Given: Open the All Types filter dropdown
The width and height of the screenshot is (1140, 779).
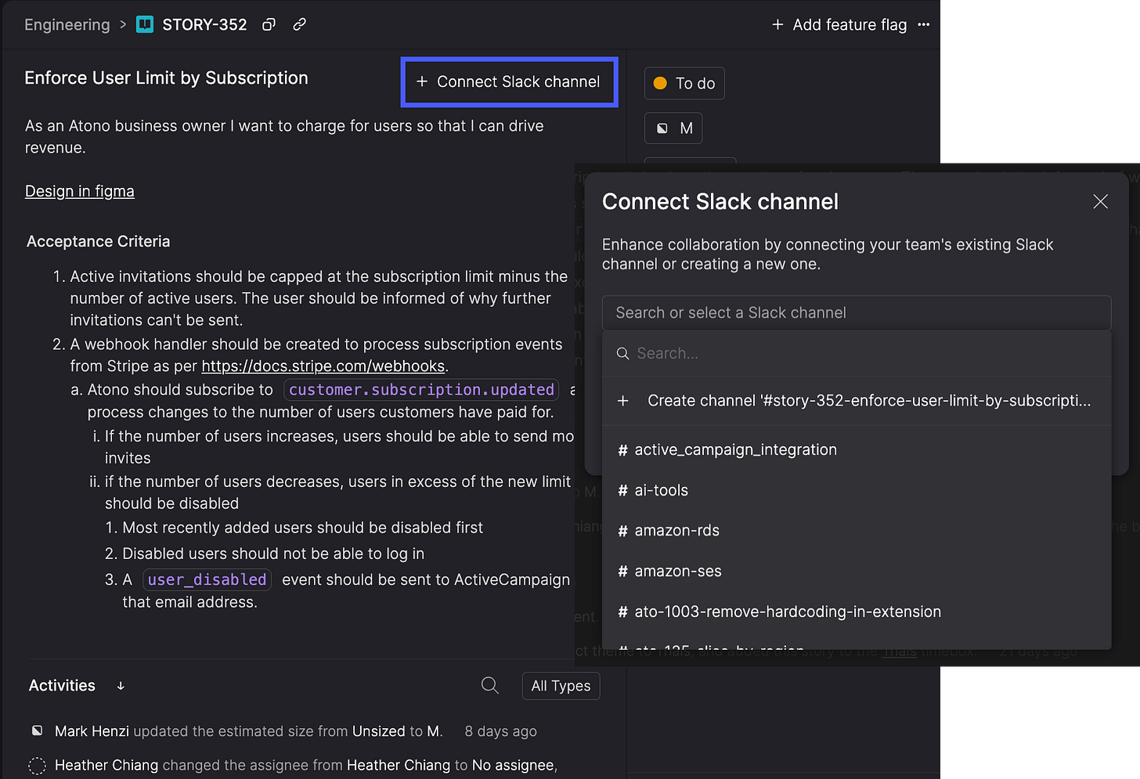Looking at the screenshot, I should click(x=561, y=686).
